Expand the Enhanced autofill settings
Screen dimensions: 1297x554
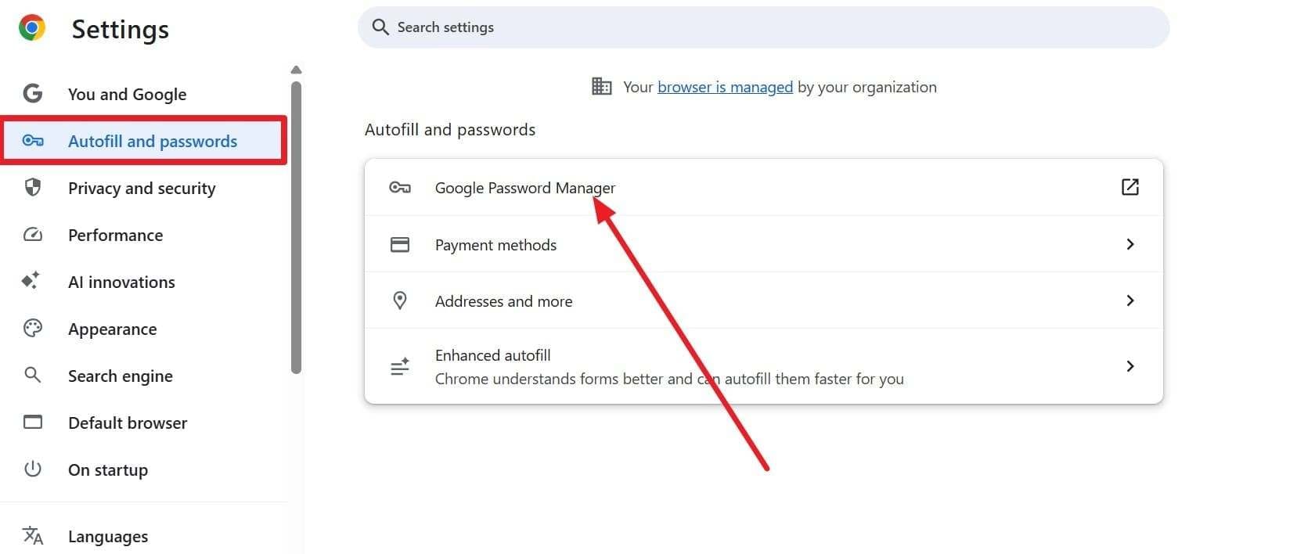1129,365
